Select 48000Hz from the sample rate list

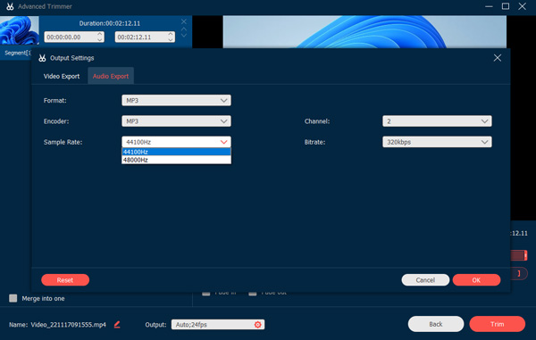pyautogui.click(x=176, y=160)
